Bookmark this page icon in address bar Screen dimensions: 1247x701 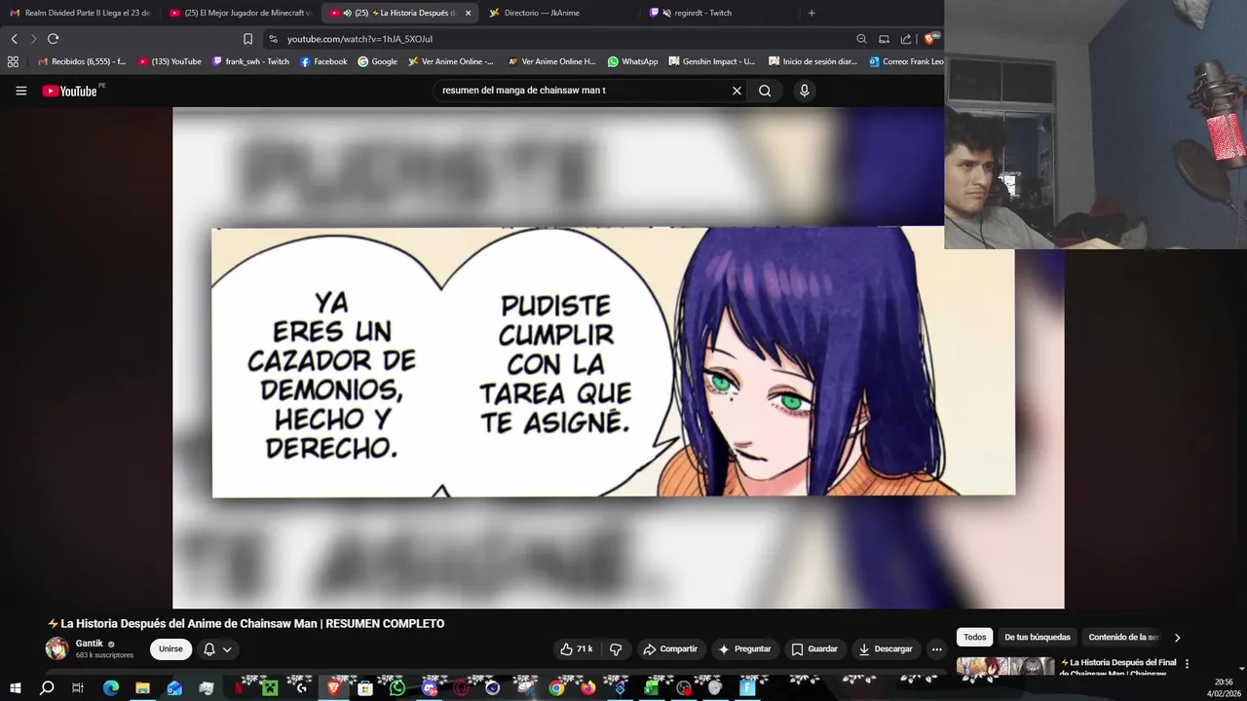pyautogui.click(x=247, y=39)
